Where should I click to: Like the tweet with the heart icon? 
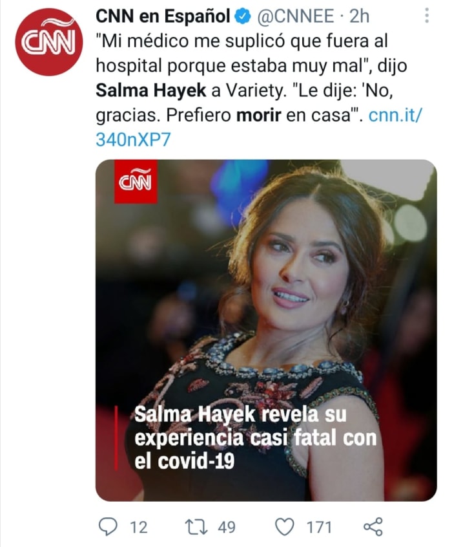tap(285, 526)
